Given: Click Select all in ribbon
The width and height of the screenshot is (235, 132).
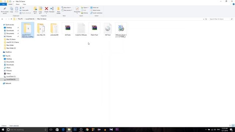Looking at the screenshot, I should [x=94, y=8].
